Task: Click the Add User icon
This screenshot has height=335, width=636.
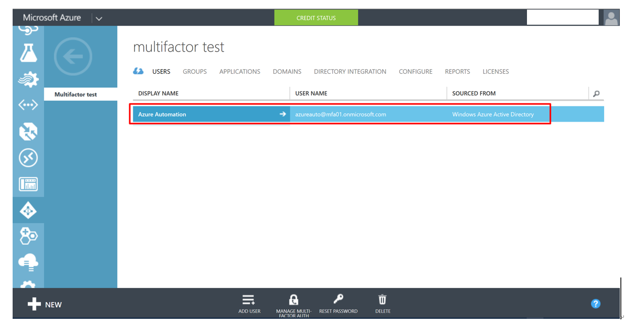Action: [x=249, y=300]
